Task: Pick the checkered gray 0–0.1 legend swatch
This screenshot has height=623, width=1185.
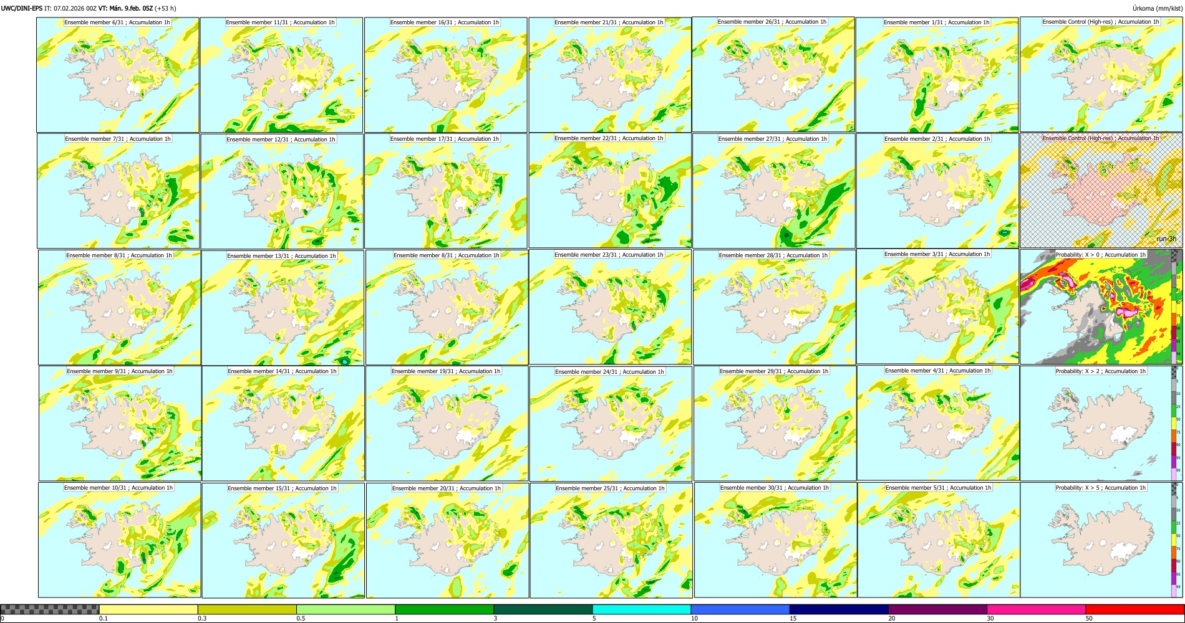Action: (x=50, y=609)
